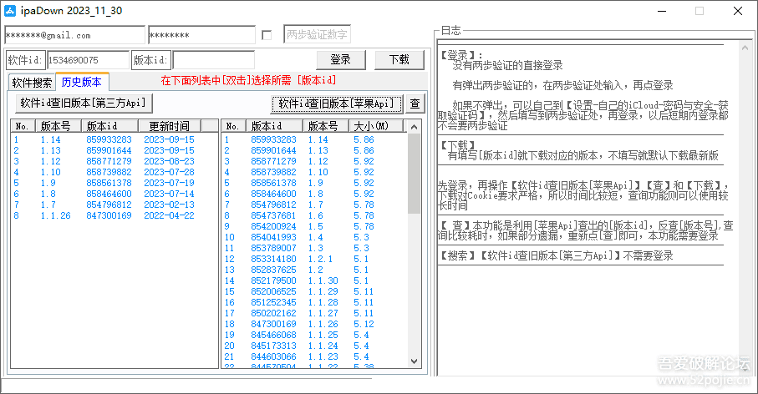This screenshot has width=758, height=394.
Task: Click the 登录 login button
Action: click(x=341, y=59)
